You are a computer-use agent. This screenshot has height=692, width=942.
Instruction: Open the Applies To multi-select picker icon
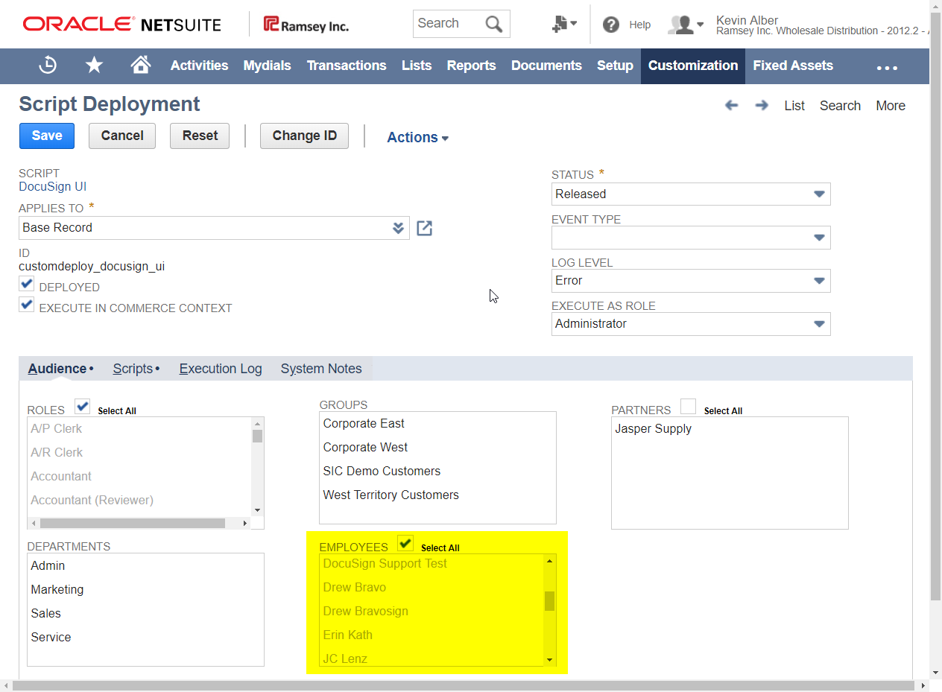coord(399,228)
